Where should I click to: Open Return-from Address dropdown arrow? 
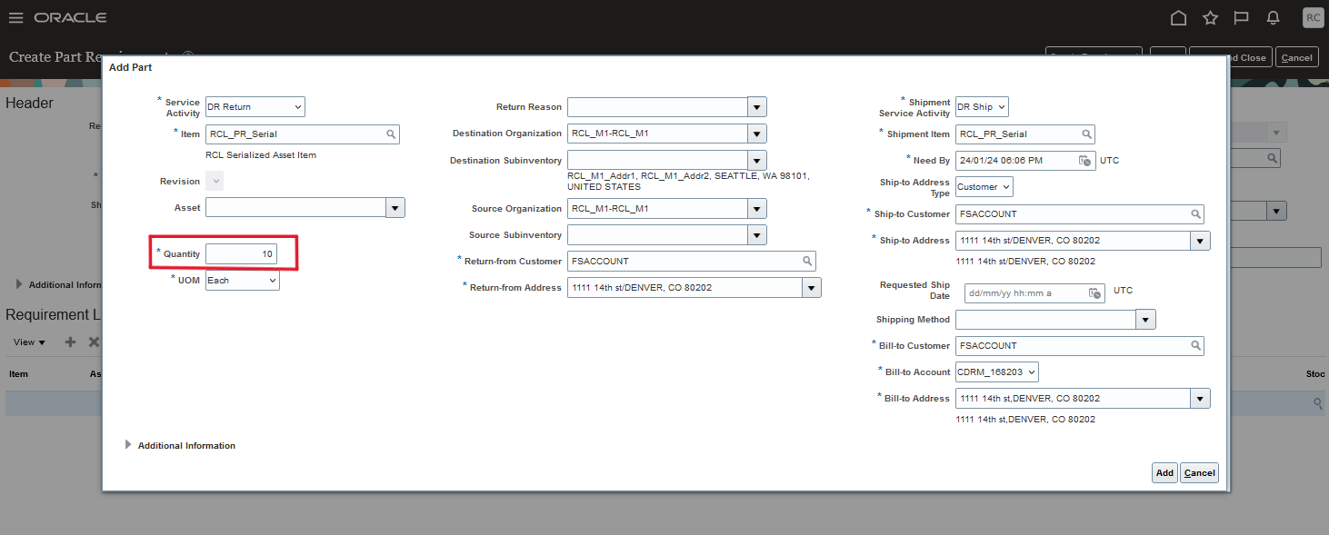pos(812,288)
